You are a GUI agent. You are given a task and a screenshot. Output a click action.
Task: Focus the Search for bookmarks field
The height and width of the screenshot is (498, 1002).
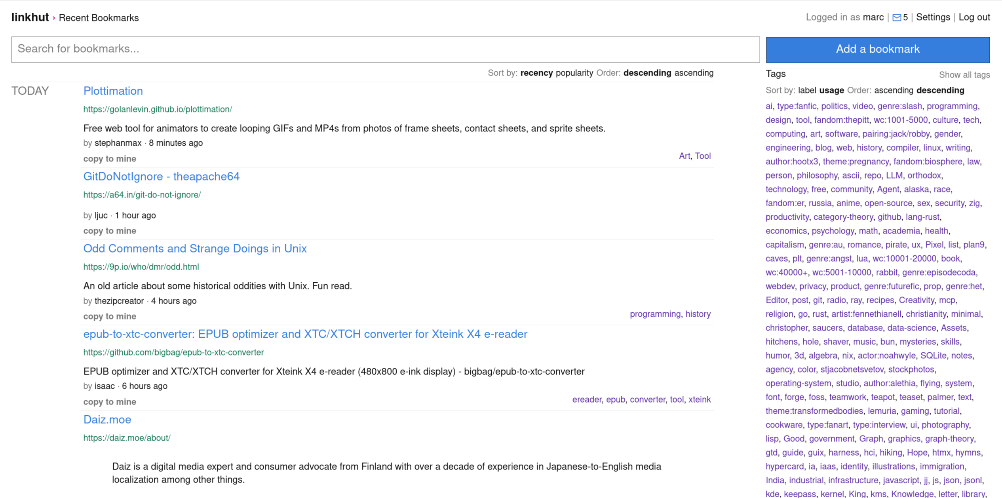(x=385, y=49)
